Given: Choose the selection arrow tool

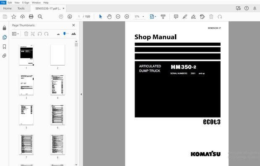Looking at the screenshot, I should point(101,17).
